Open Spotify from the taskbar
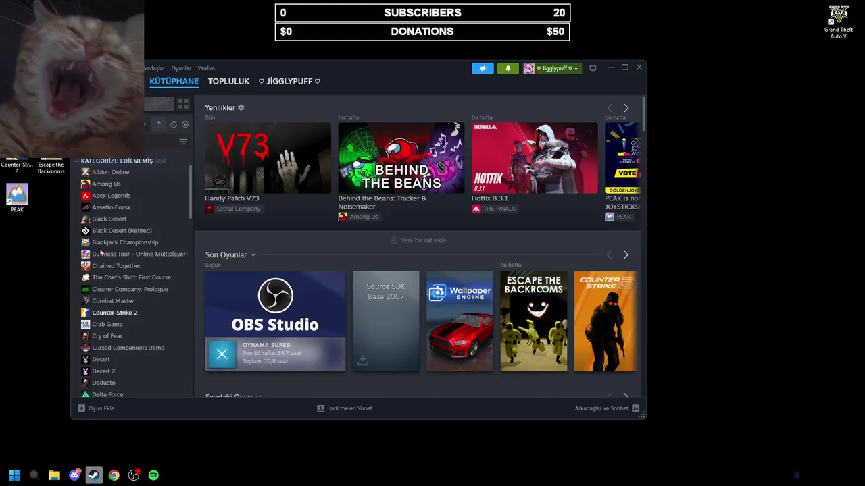The image size is (865, 486). pos(153,475)
